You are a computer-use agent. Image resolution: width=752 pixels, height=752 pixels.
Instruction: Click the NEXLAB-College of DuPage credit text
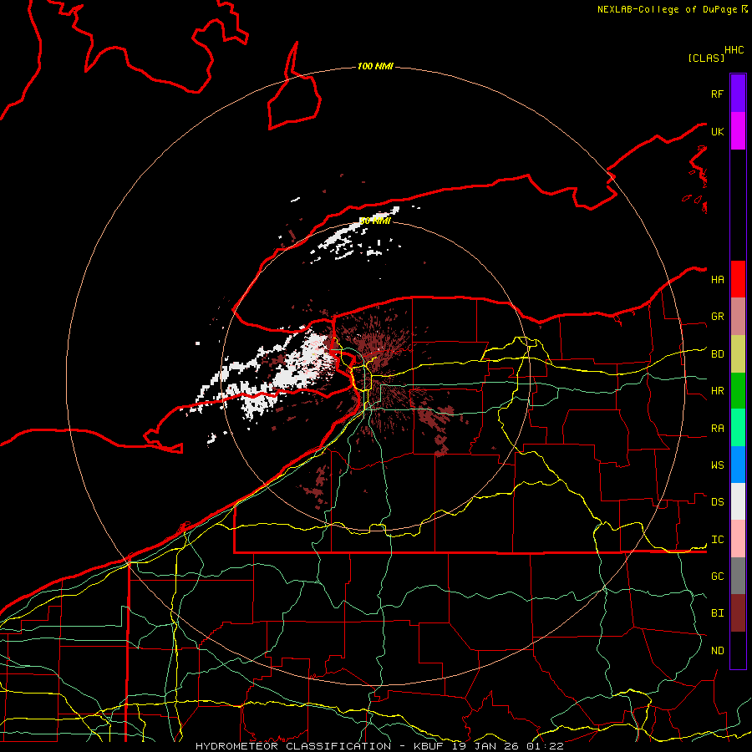pyautogui.click(x=669, y=9)
